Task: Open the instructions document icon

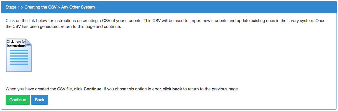Action: 19,55
